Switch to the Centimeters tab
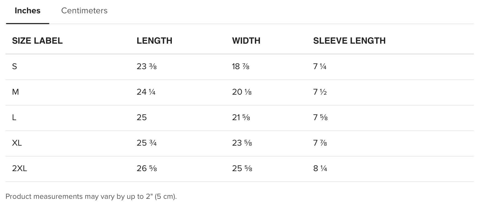This screenshot has width=482, height=211. tap(84, 11)
